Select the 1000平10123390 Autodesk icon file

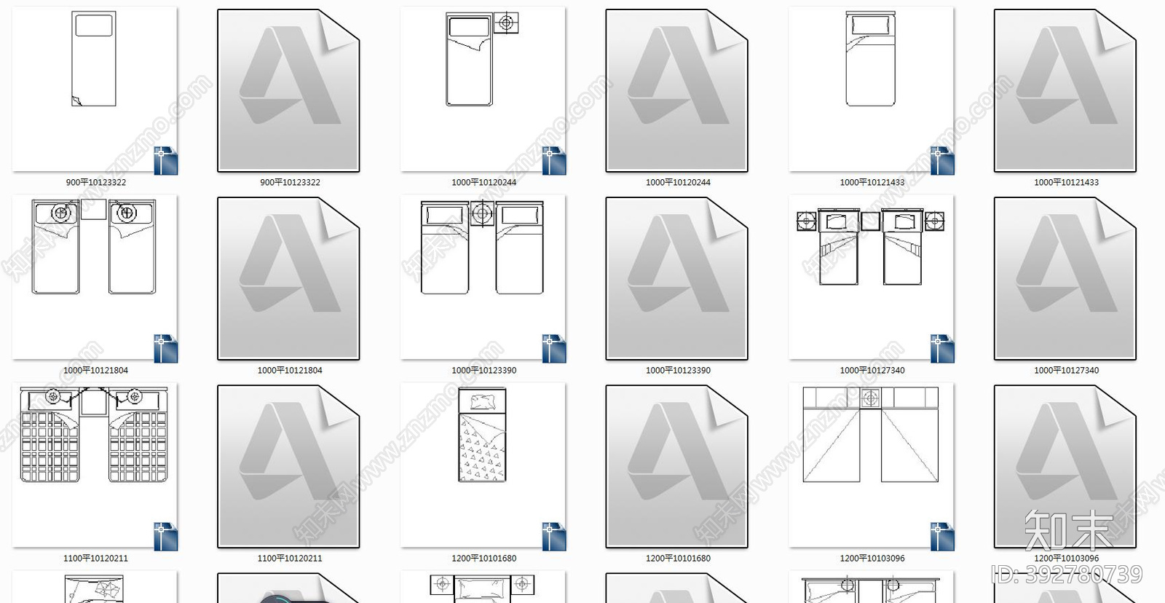(x=677, y=278)
